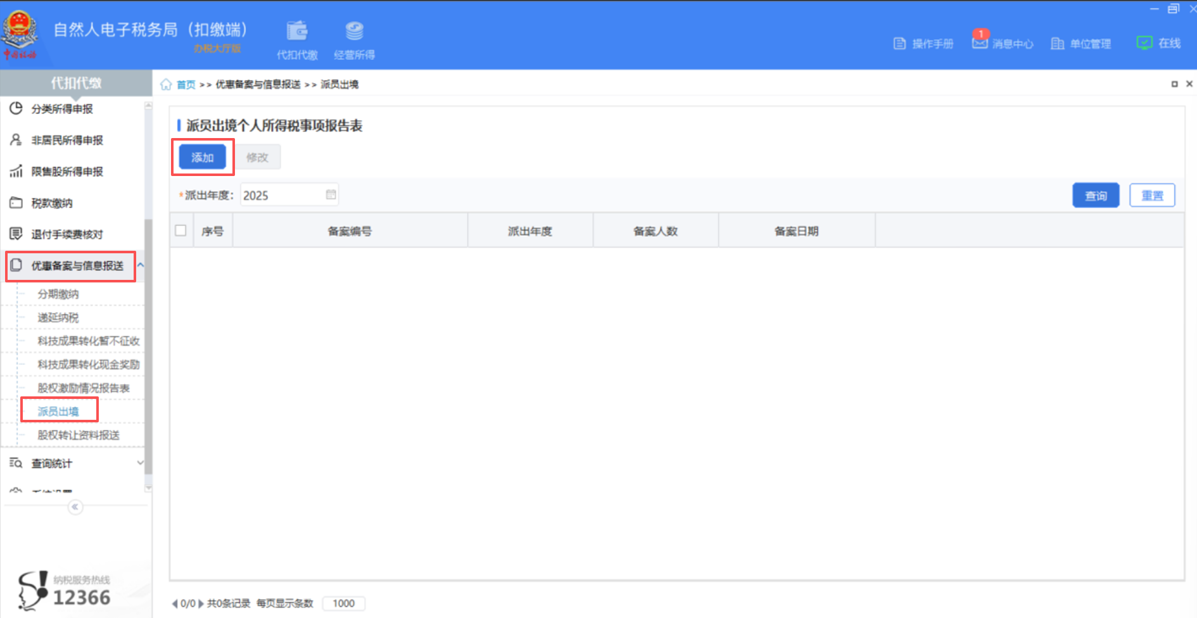Open the 单位管理 management icon
Viewport: 1197px width, 618px height.
[1080, 43]
